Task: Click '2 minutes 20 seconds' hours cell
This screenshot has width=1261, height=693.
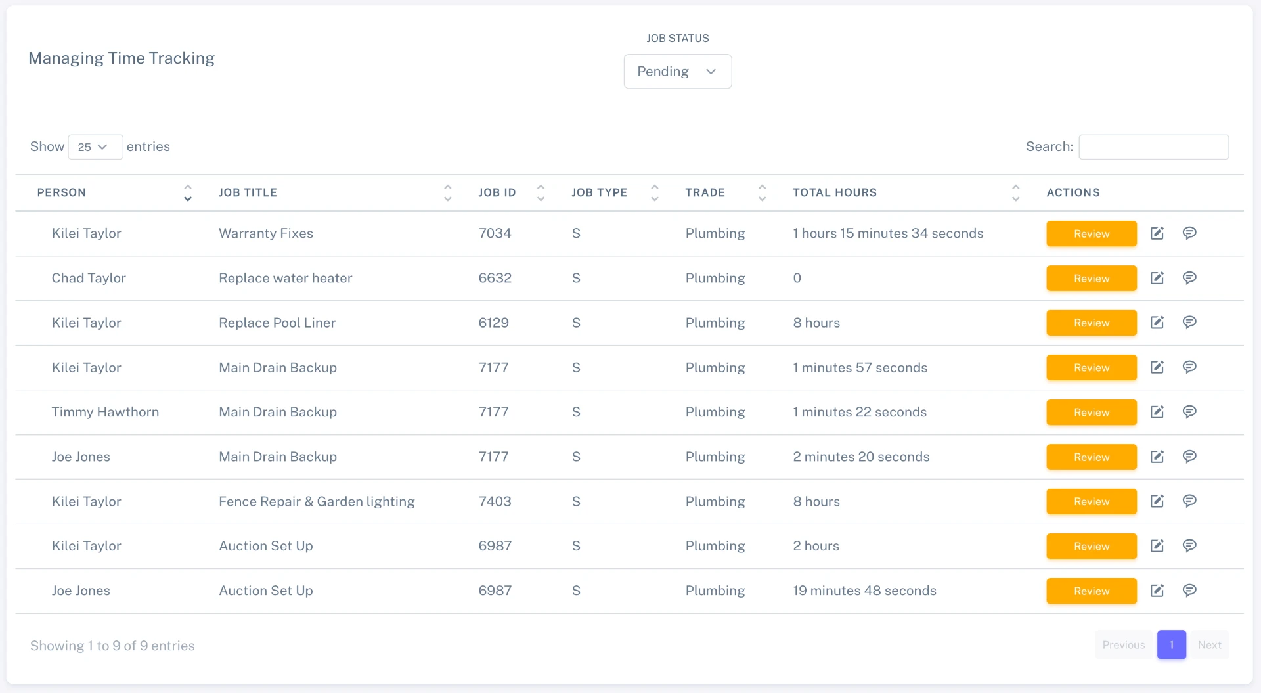Action: [x=861, y=457]
